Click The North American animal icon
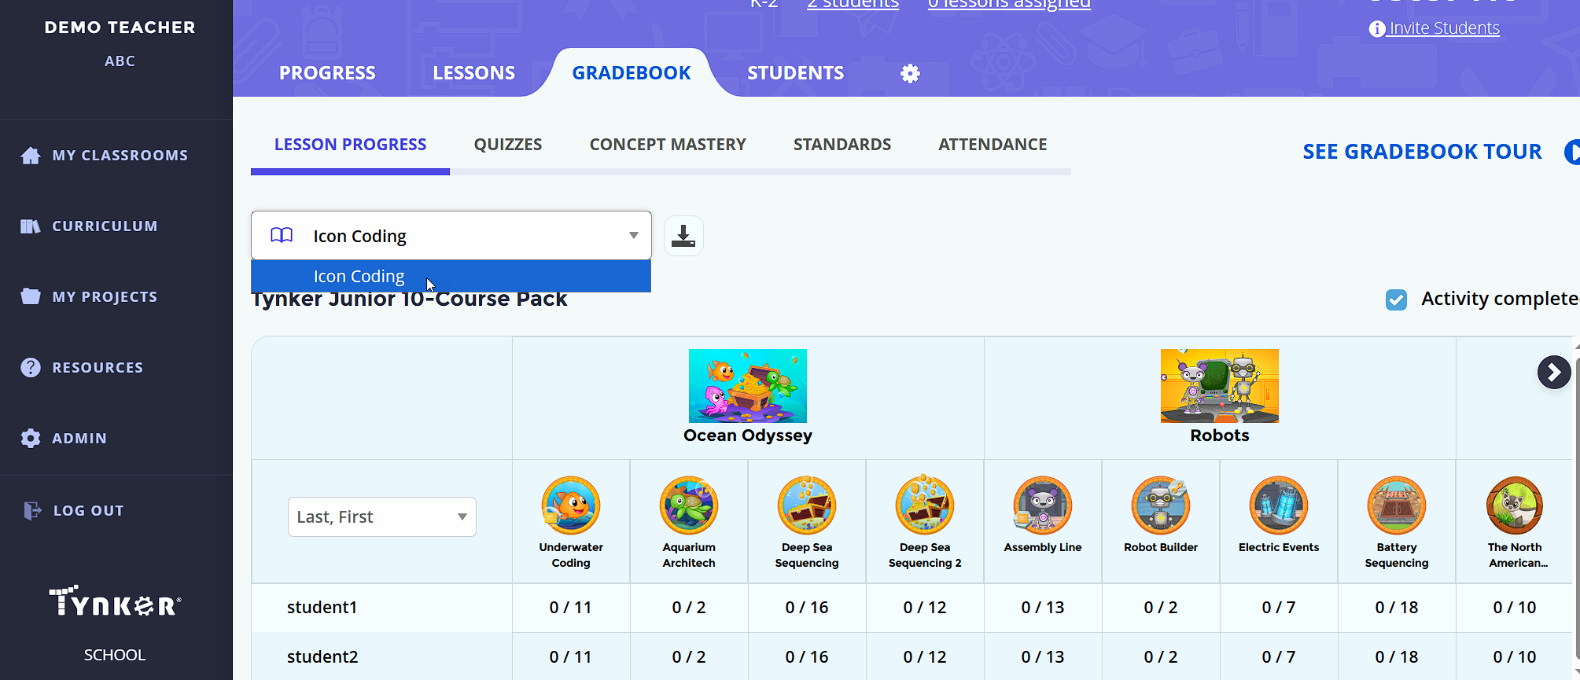The height and width of the screenshot is (680, 1580). pyautogui.click(x=1515, y=505)
